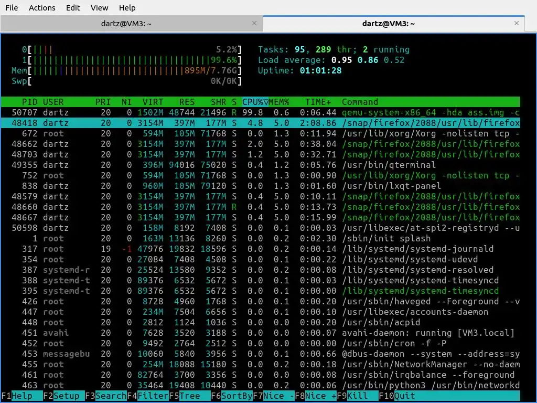Click the S state column header
The height and width of the screenshot is (403, 537).
(x=234, y=102)
